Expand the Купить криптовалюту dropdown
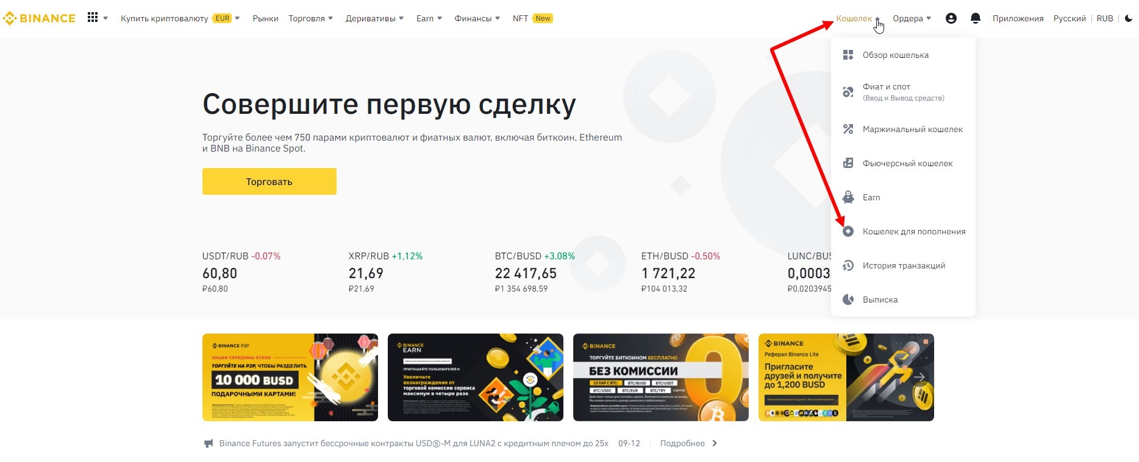The height and width of the screenshot is (462, 1139). point(237,18)
